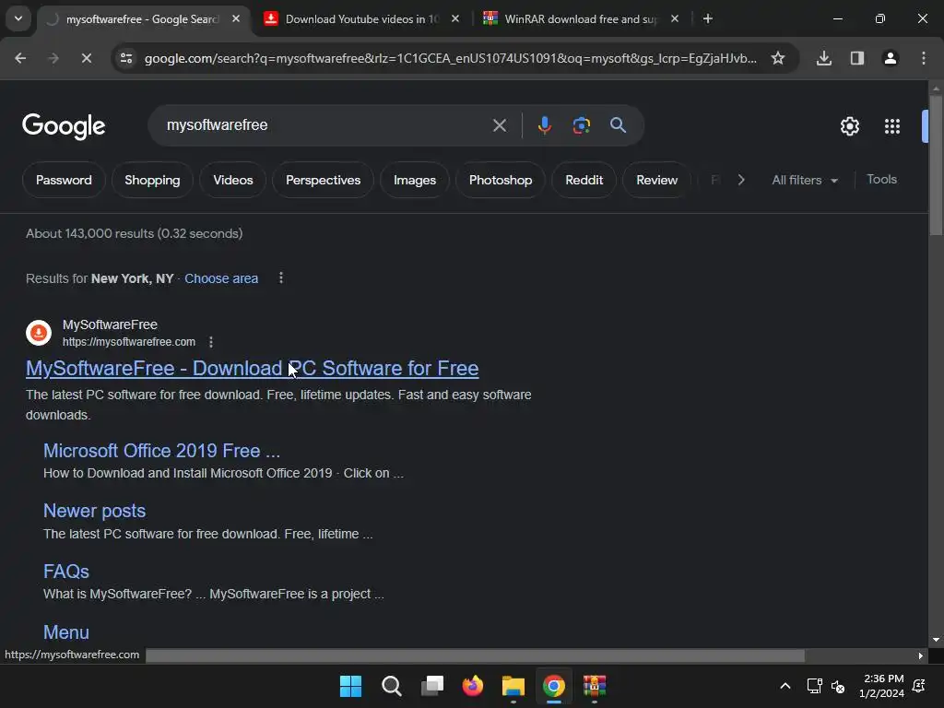Open Task View on taskbar
This screenshot has width=944, height=708.
coord(432,686)
